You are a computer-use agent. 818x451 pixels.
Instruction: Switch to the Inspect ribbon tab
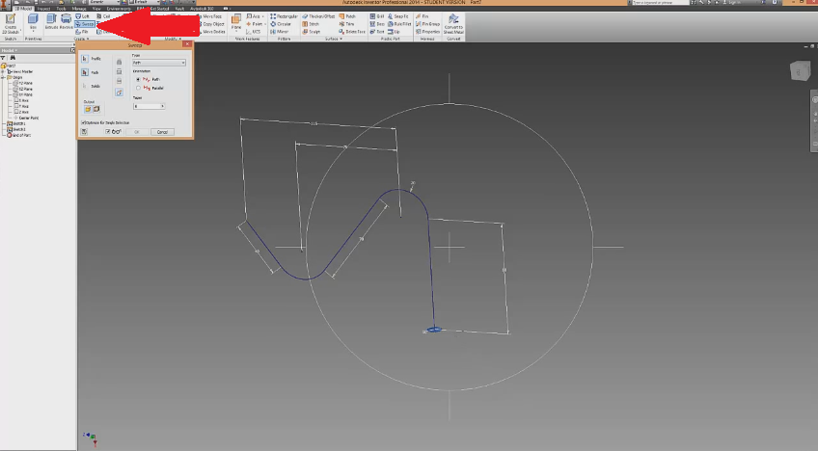pyautogui.click(x=43, y=9)
